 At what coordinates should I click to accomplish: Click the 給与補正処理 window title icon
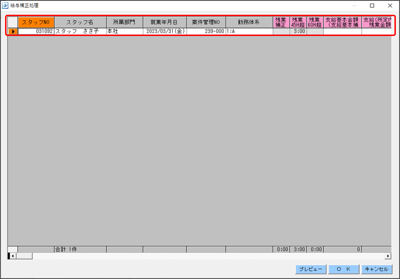click(x=5, y=6)
